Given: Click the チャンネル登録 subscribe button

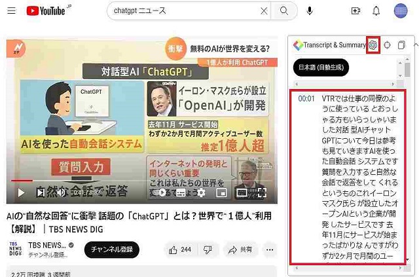Looking at the screenshot, I should point(112,249).
